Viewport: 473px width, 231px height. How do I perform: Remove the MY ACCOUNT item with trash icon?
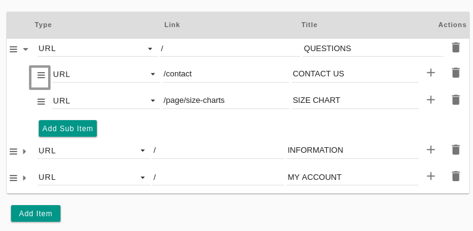tap(456, 176)
